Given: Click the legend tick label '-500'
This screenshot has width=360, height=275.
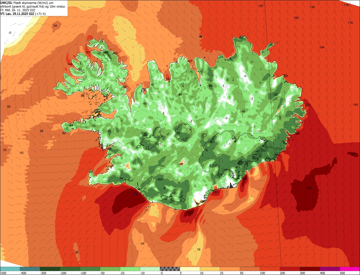Looking at the screenshot, I should pos(3,273).
